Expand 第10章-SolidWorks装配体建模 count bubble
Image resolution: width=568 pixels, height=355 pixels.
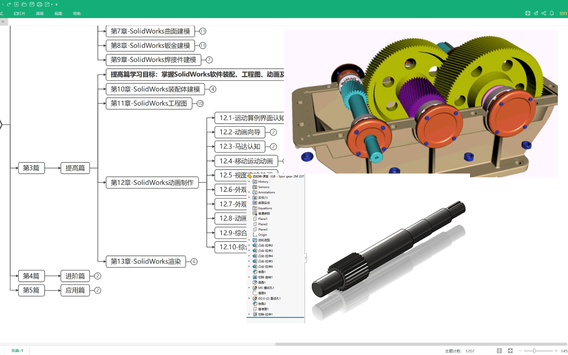213,89
